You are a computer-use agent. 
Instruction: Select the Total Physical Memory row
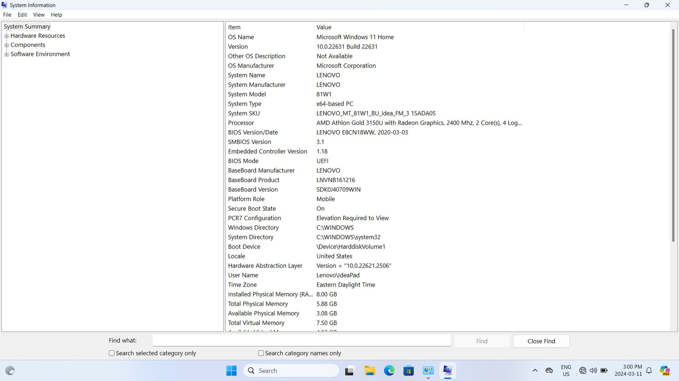coord(375,304)
